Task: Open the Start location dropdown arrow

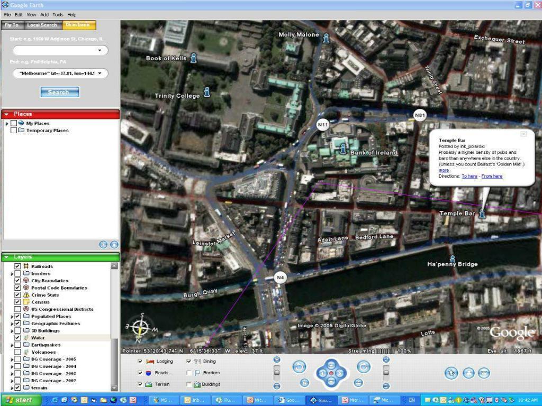Action: tap(100, 50)
